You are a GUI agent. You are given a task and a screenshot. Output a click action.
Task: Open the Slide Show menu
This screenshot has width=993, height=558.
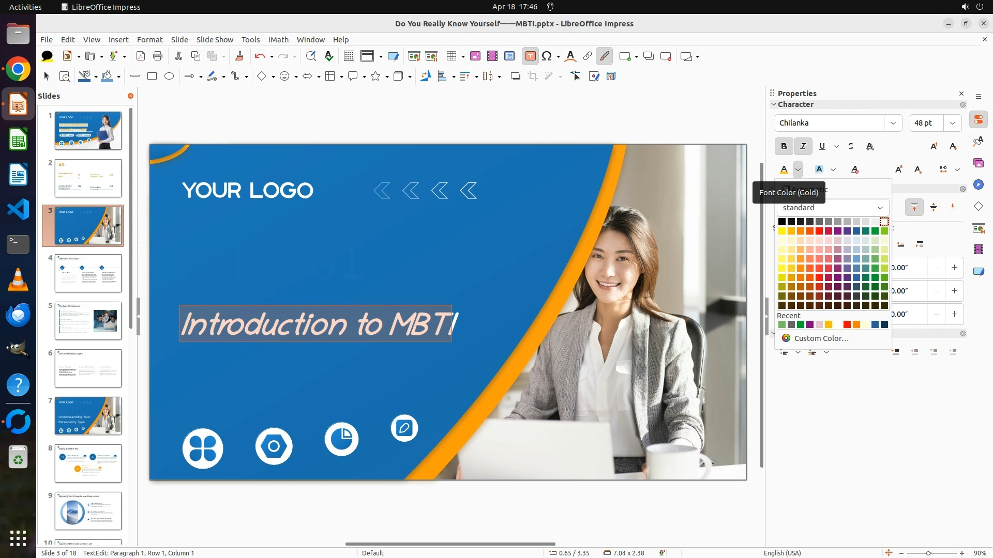215,40
